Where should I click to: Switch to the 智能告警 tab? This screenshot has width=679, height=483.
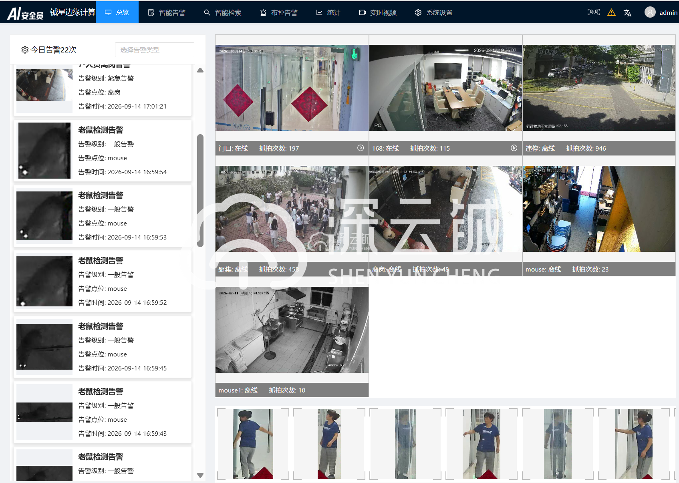point(167,12)
